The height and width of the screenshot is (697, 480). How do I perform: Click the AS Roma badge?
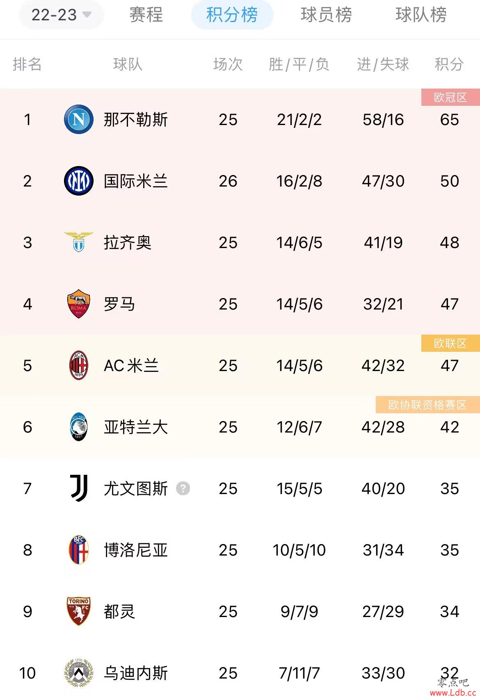pos(79,304)
